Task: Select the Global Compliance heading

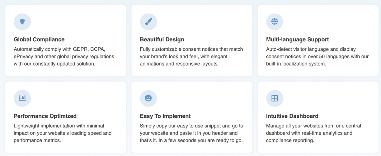Action: 39,39
